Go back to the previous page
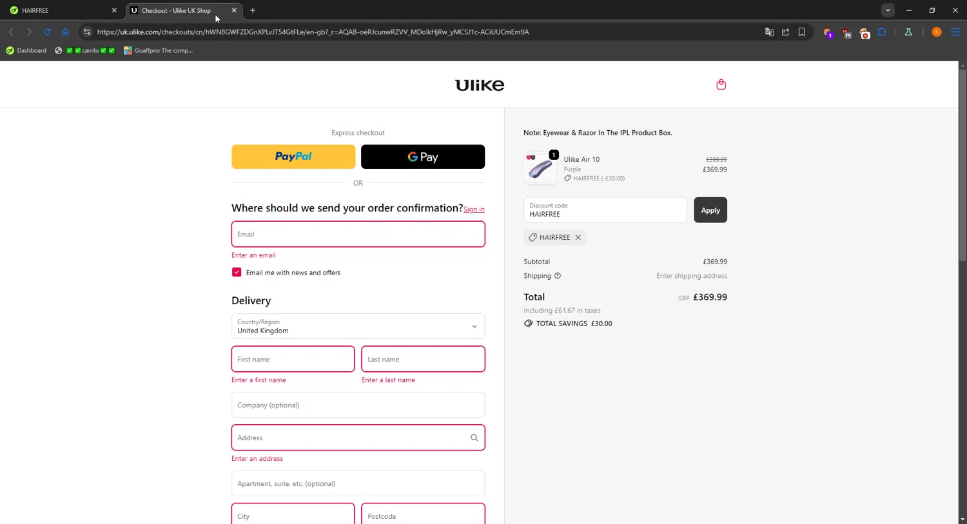Image resolution: width=967 pixels, height=524 pixels. [11, 32]
